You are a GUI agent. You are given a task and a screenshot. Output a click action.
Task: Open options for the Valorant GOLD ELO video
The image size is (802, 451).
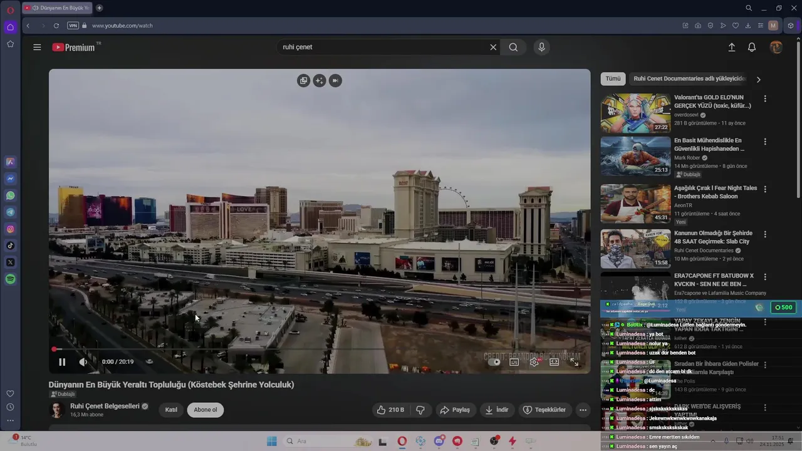pyautogui.click(x=764, y=99)
